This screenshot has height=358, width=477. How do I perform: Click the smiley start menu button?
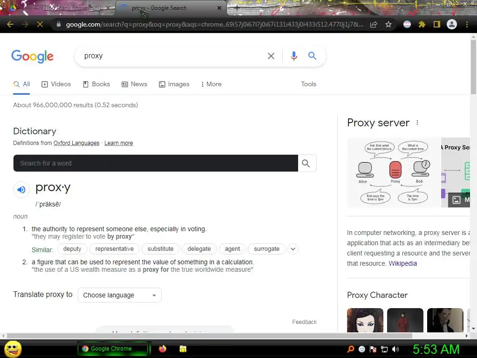[x=13, y=349]
